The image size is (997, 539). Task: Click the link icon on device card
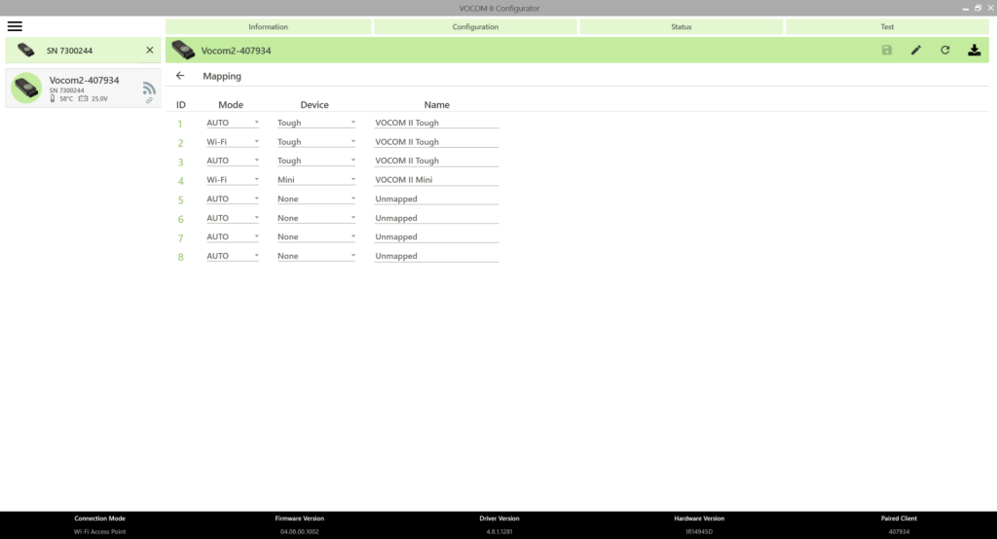point(149,100)
